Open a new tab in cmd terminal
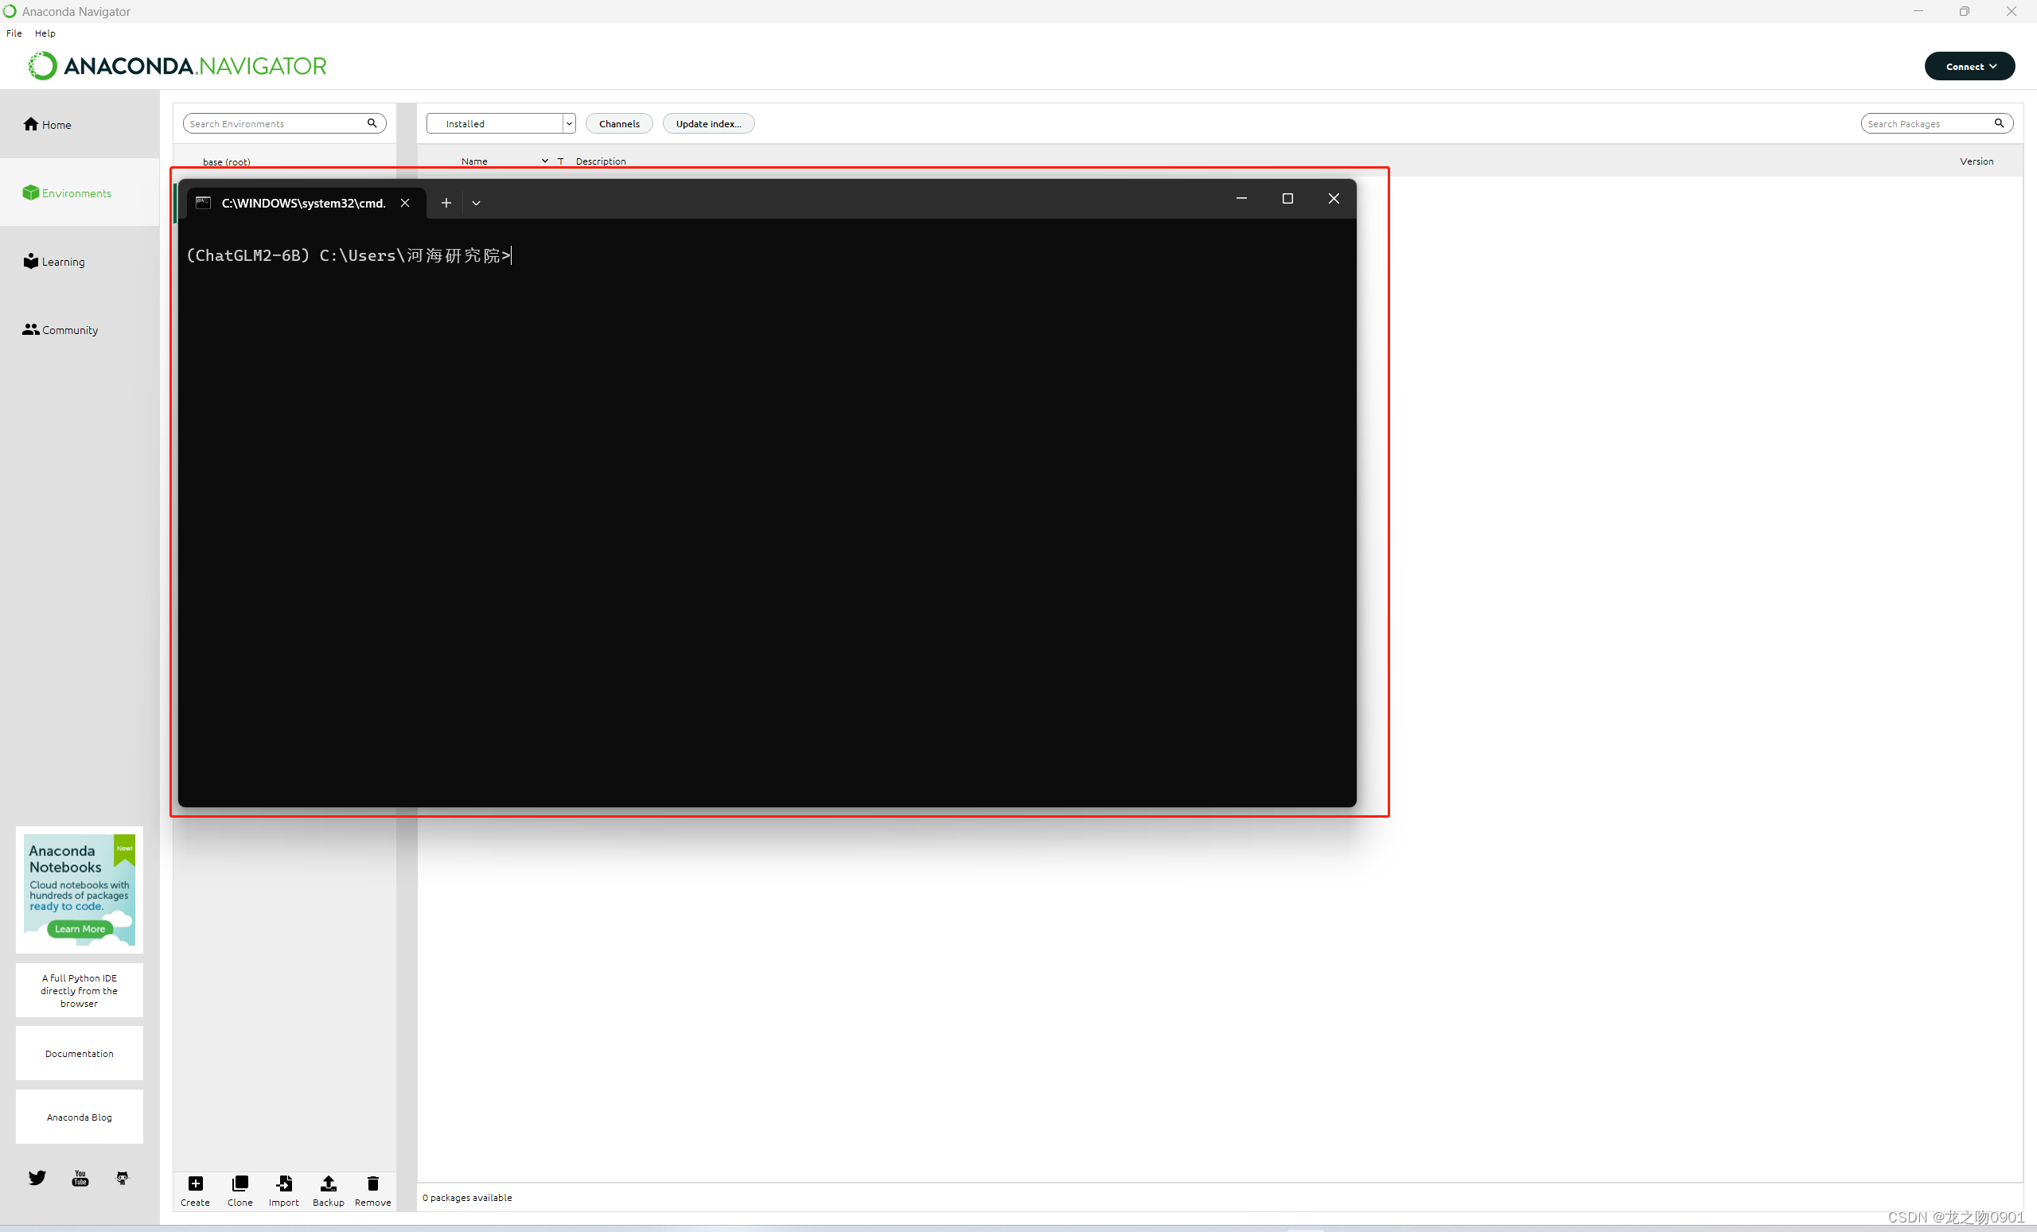 (x=446, y=203)
